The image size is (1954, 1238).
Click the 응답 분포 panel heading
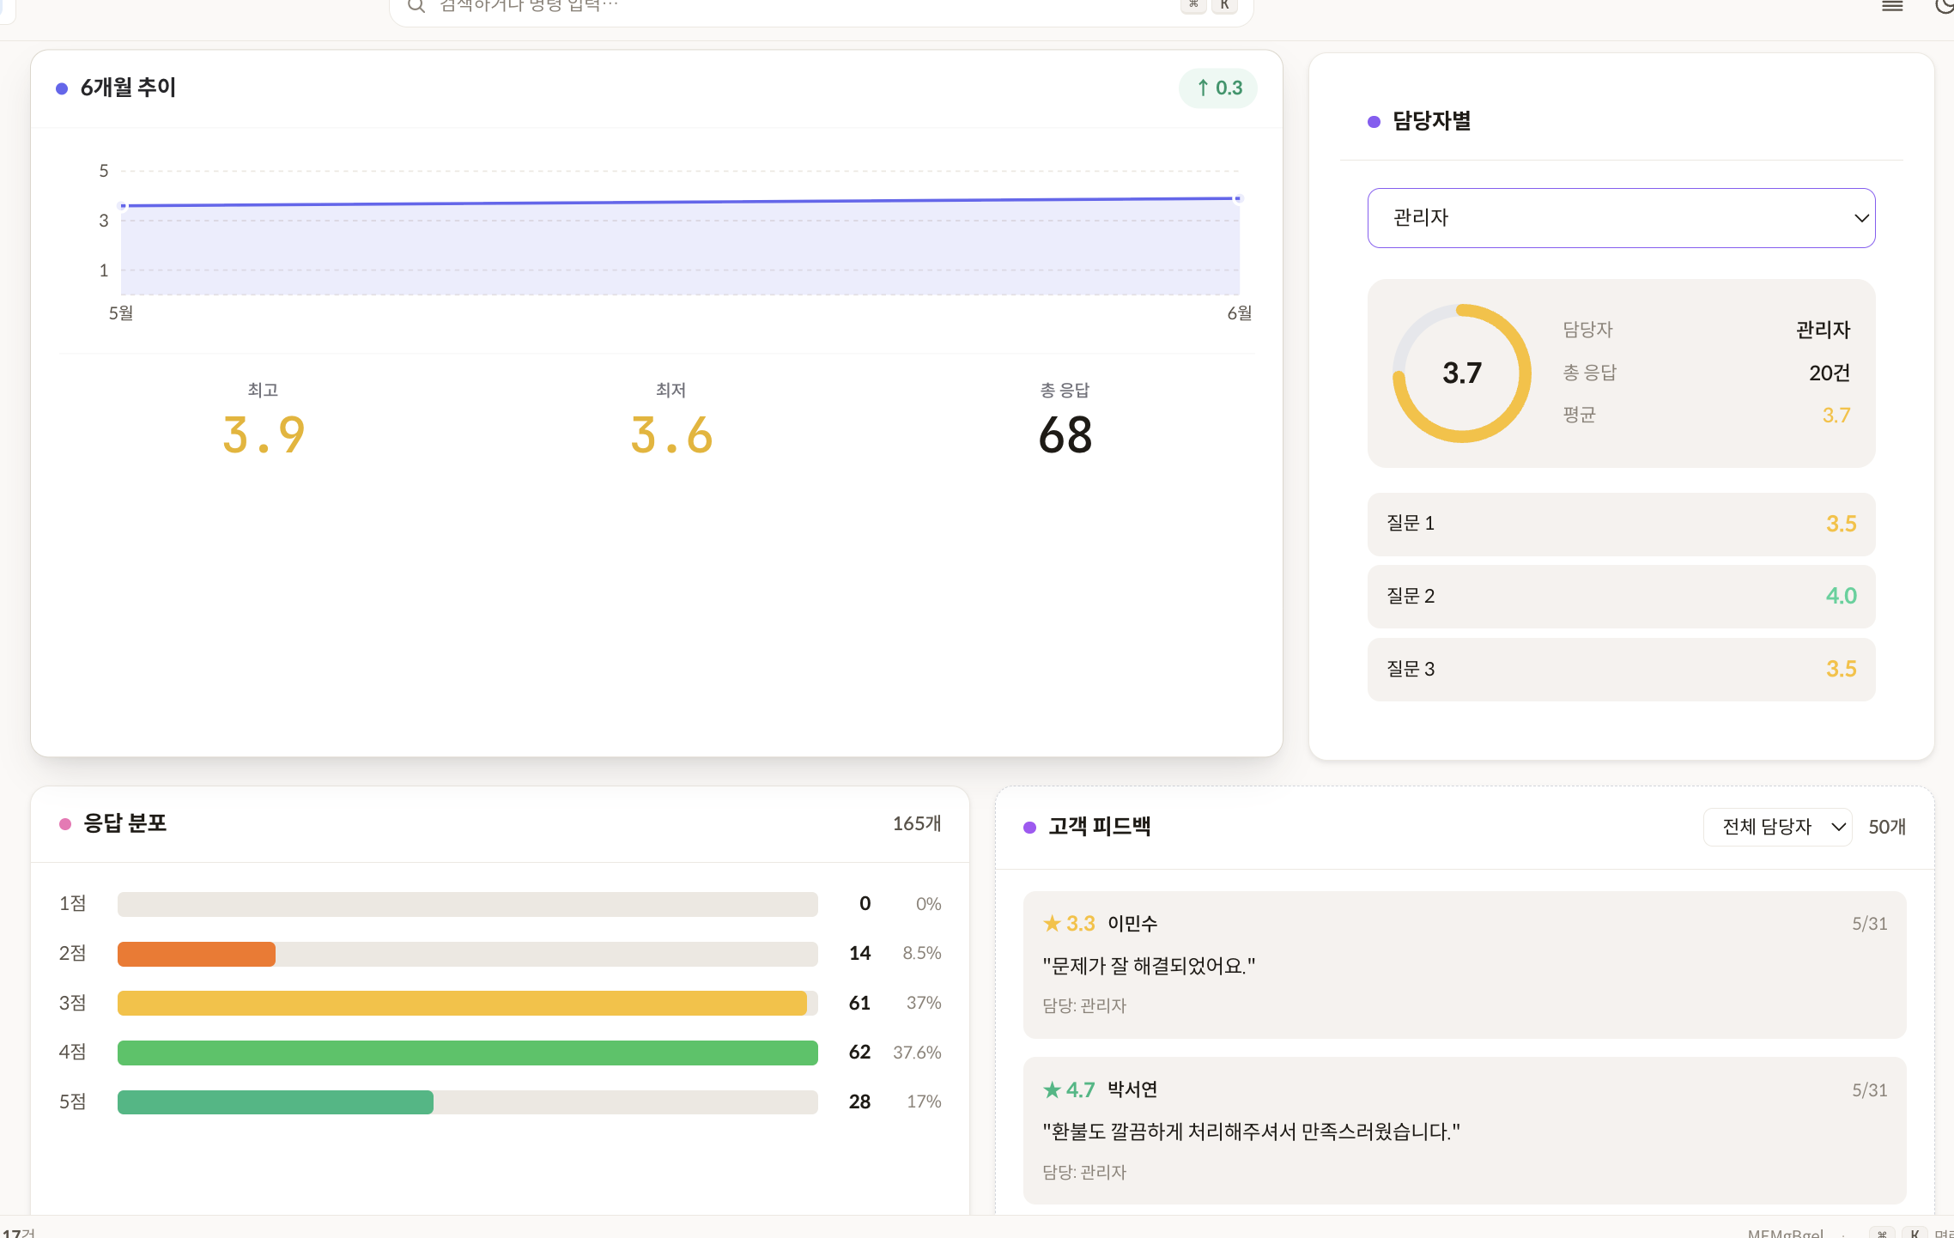(124, 823)
